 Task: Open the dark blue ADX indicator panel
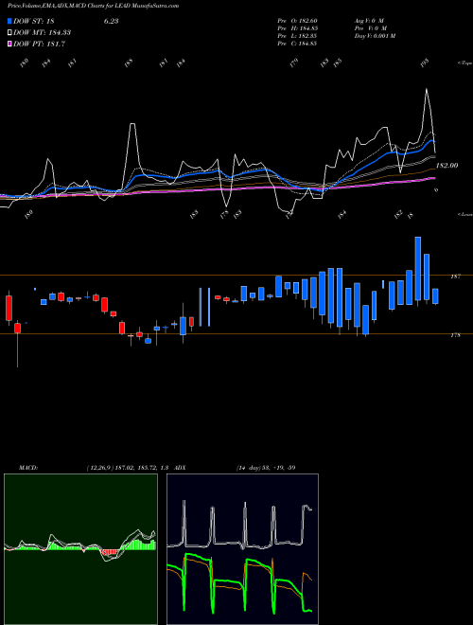tap(242, 549)
